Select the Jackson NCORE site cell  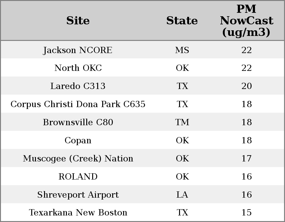pos(78,50)
